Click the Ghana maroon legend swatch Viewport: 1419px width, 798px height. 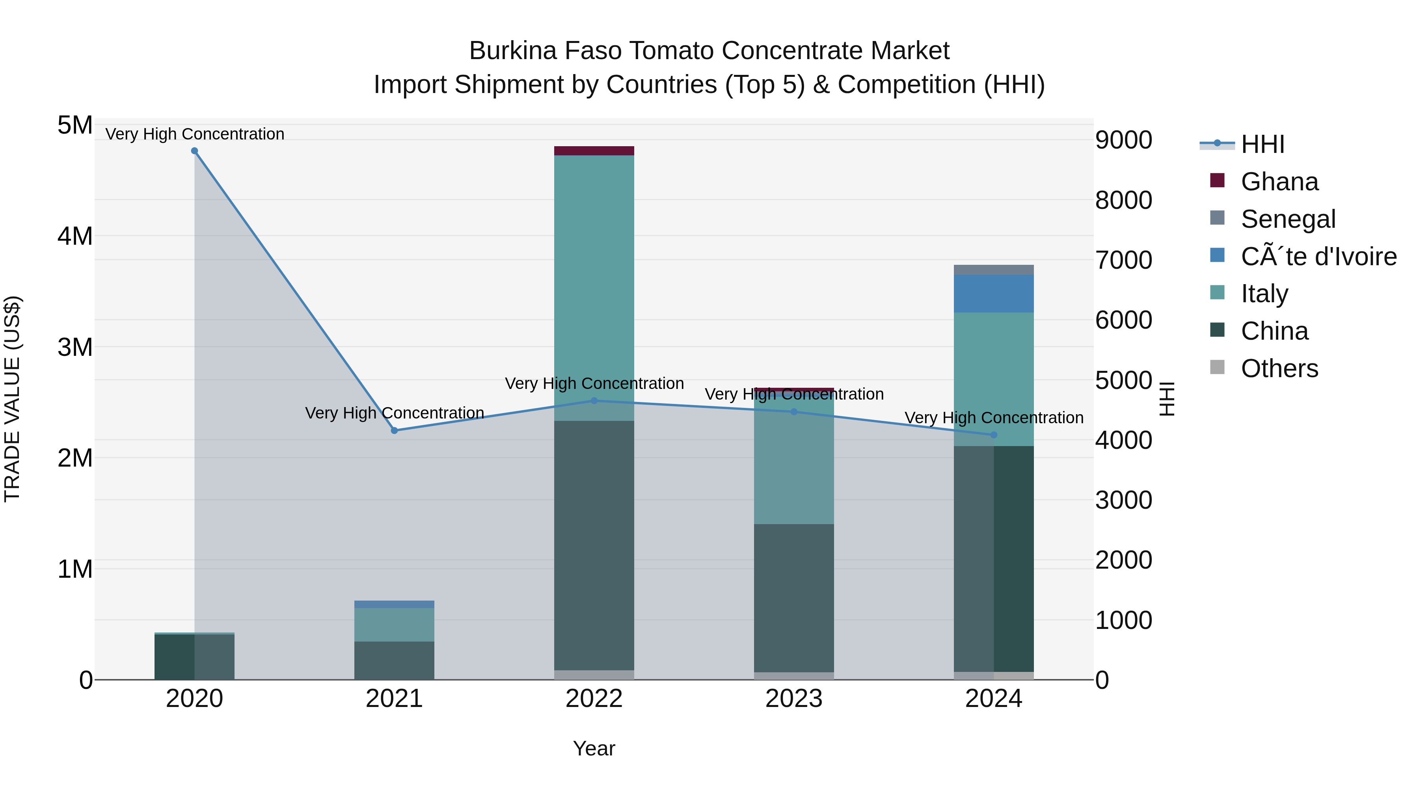pos(1218,180)
